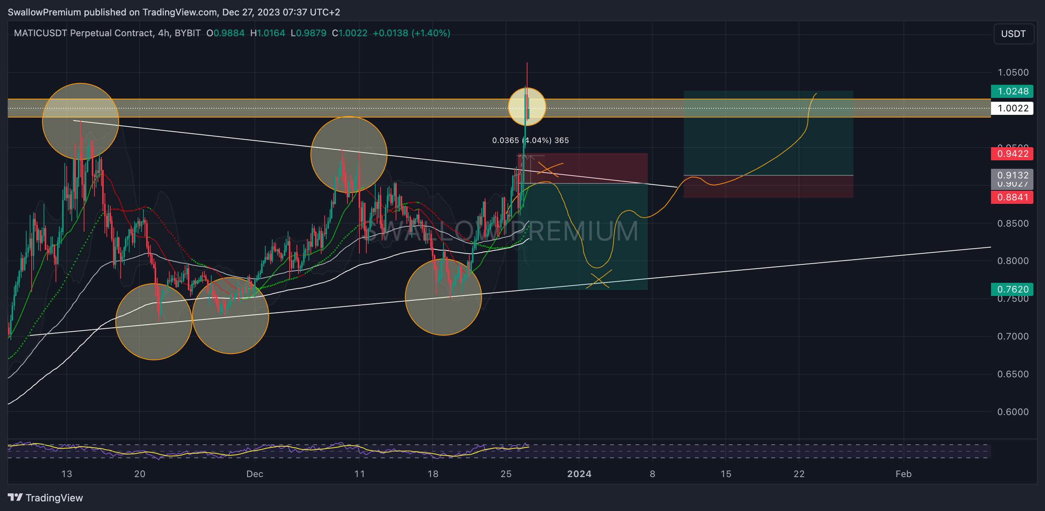This screenshot has height=511, width=1045.
Task: Select the circle on the December 11 top
Action: (349, 155)
